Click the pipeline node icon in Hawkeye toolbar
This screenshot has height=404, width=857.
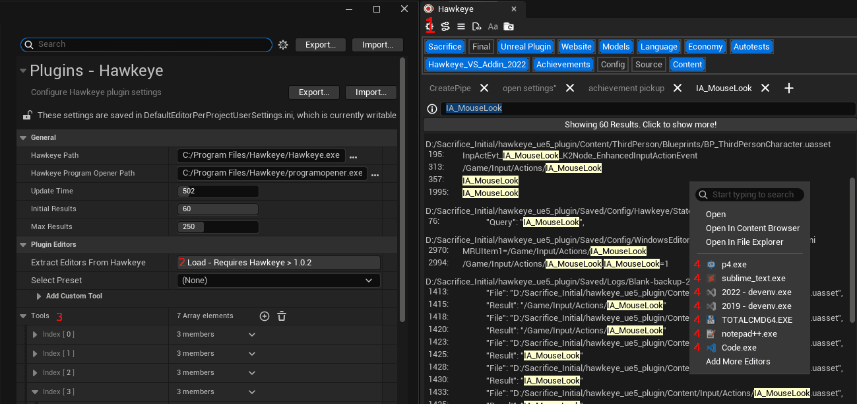(445, 26)
